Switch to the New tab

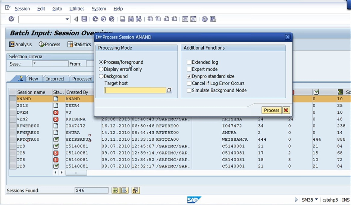[33, 79]
